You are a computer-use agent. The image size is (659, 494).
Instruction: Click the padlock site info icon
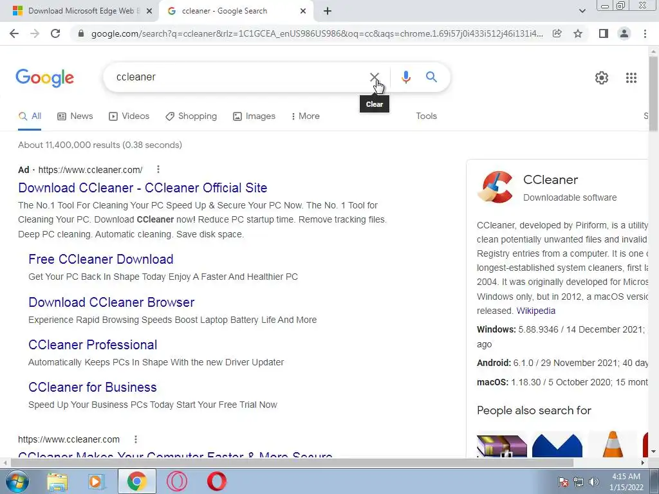[81, 33]
